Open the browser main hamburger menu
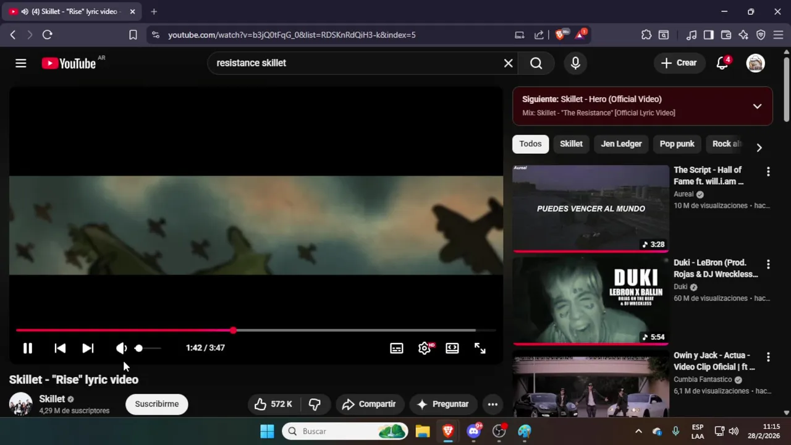 (778, 35)
